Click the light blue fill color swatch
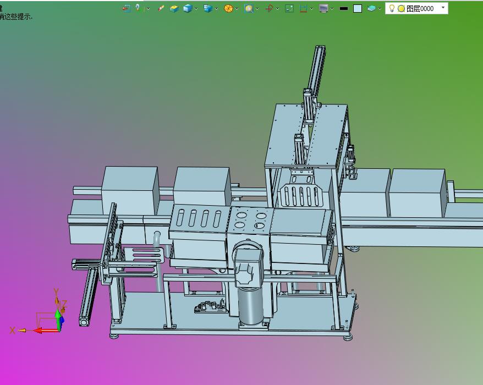 pyautogui.click(x=358, y=9)
